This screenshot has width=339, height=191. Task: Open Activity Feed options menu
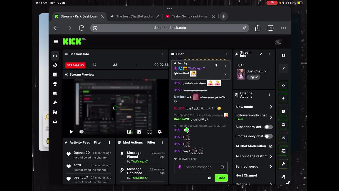109,142
